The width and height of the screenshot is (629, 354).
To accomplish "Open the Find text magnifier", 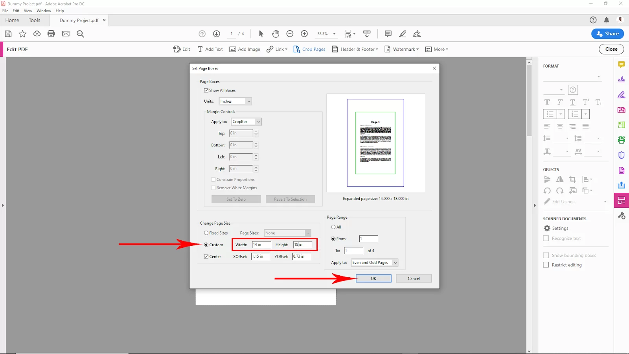I will (81, 34).
